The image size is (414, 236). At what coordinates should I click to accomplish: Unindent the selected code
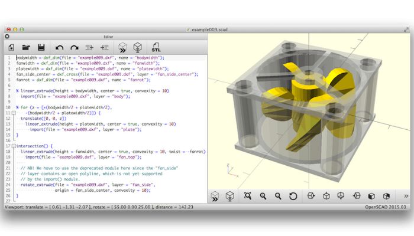pyautogui.click(x=90, y=47)
